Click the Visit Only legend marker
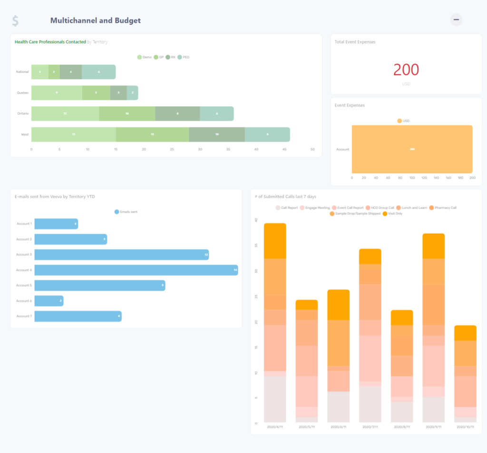The image size is (487, 453). point(385,213)
